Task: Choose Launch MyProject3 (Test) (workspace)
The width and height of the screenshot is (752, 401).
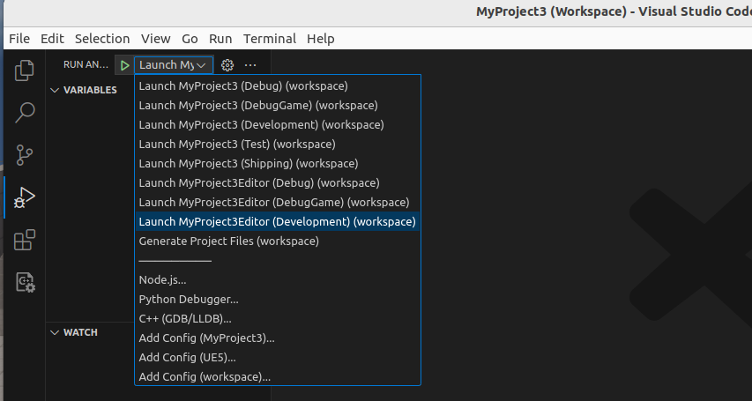Action: (278, 144)
